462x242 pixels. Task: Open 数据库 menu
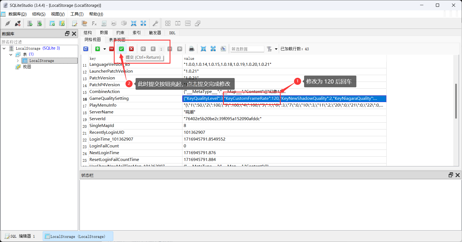(17, 14)
